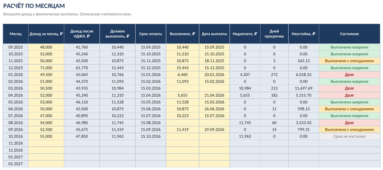Click the overdue days value 213
The image size is (383, 170).
click(x=274, y=88)
